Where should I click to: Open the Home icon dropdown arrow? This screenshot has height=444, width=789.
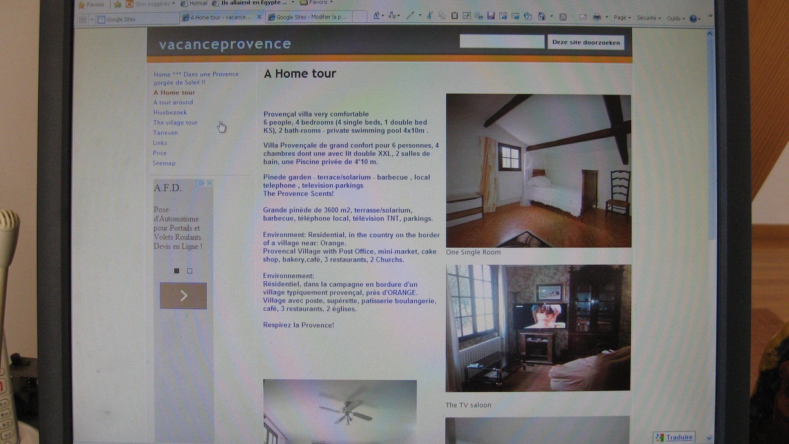(x=551, y=17)
